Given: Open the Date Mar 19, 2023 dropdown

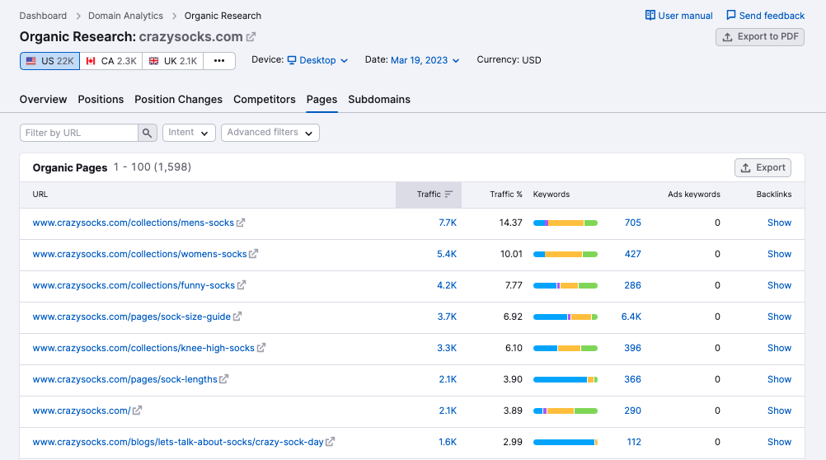Looking at the screenshot, I should coord(425,60).
